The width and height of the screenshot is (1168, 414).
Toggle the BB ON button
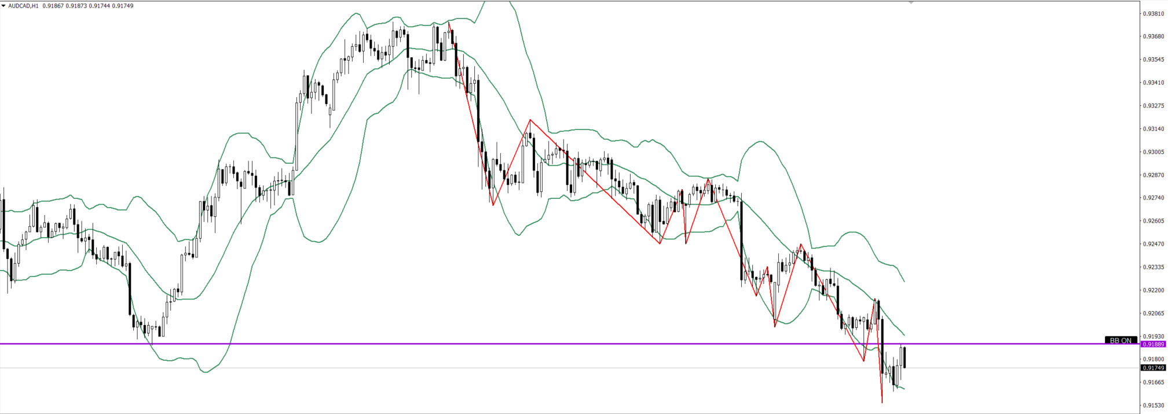click(x=1121, y=340)
